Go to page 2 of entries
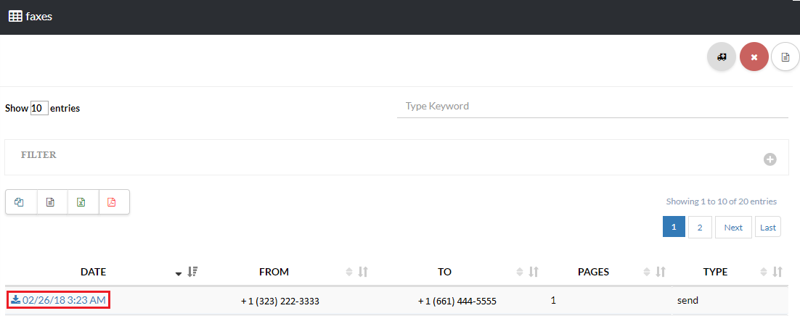 tap(700, 227)
